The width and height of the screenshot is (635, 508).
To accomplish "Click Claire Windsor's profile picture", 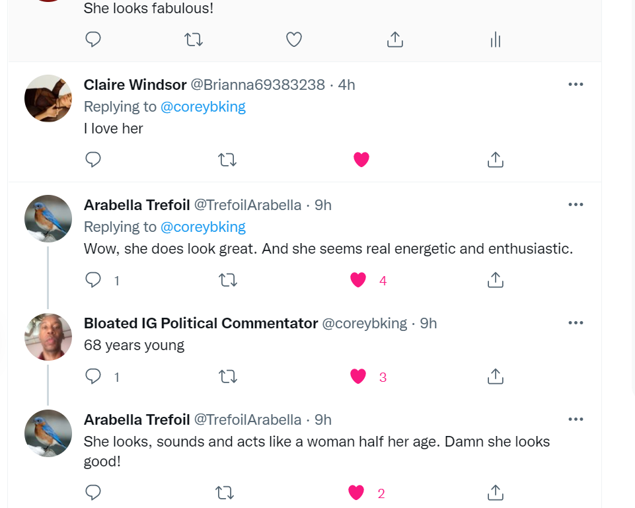I will pyautogui.click(x=48, y=98).
